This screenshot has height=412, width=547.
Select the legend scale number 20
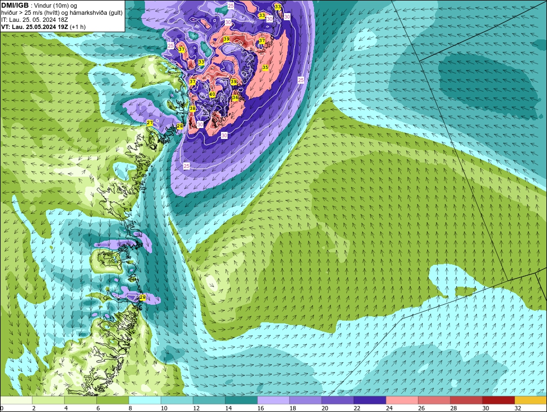coord(325,408)
